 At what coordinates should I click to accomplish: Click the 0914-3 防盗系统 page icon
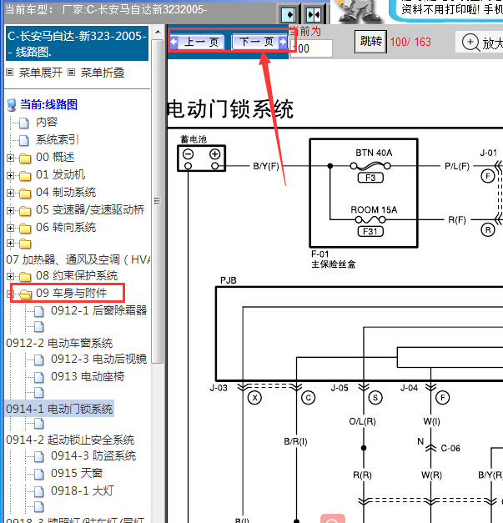tap(39, 456)
